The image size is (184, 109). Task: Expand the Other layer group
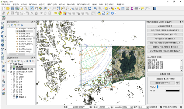pyautogui.click(x=11, y=74)
